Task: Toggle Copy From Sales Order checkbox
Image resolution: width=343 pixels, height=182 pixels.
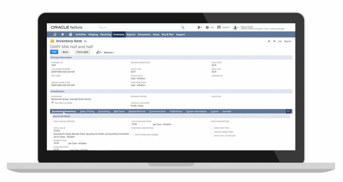Action: tap(133, 134)
